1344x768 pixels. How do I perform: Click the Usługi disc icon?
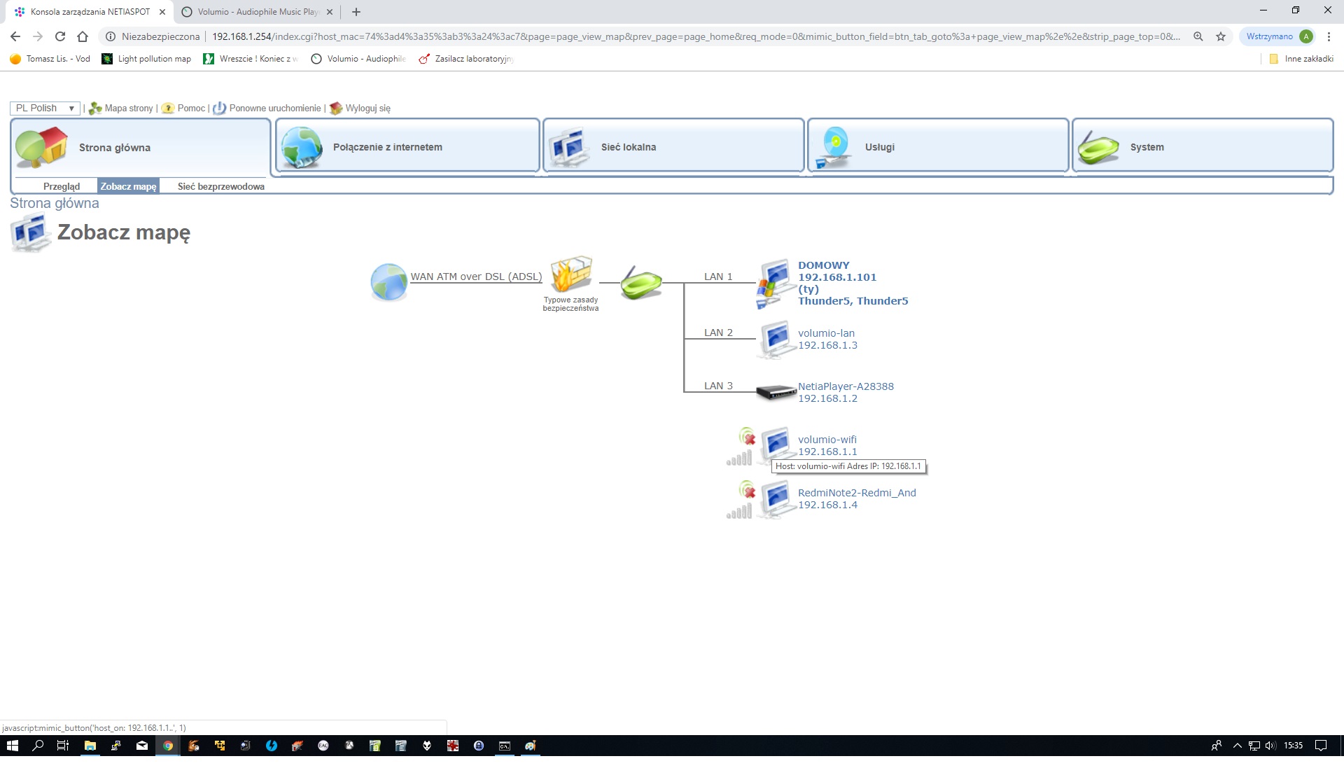click(x=834, y=147)
